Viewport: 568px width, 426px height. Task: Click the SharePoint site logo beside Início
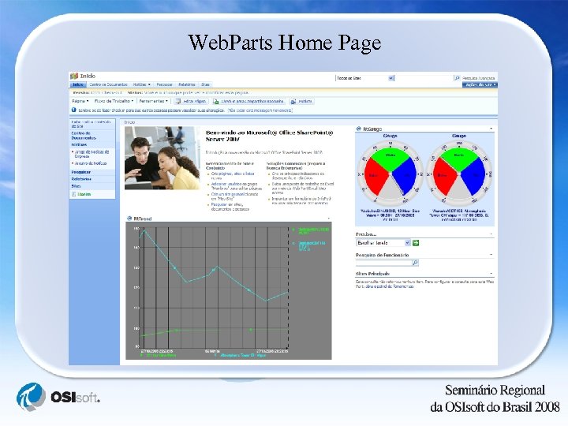pyautogui.click(x=74, y=76)
